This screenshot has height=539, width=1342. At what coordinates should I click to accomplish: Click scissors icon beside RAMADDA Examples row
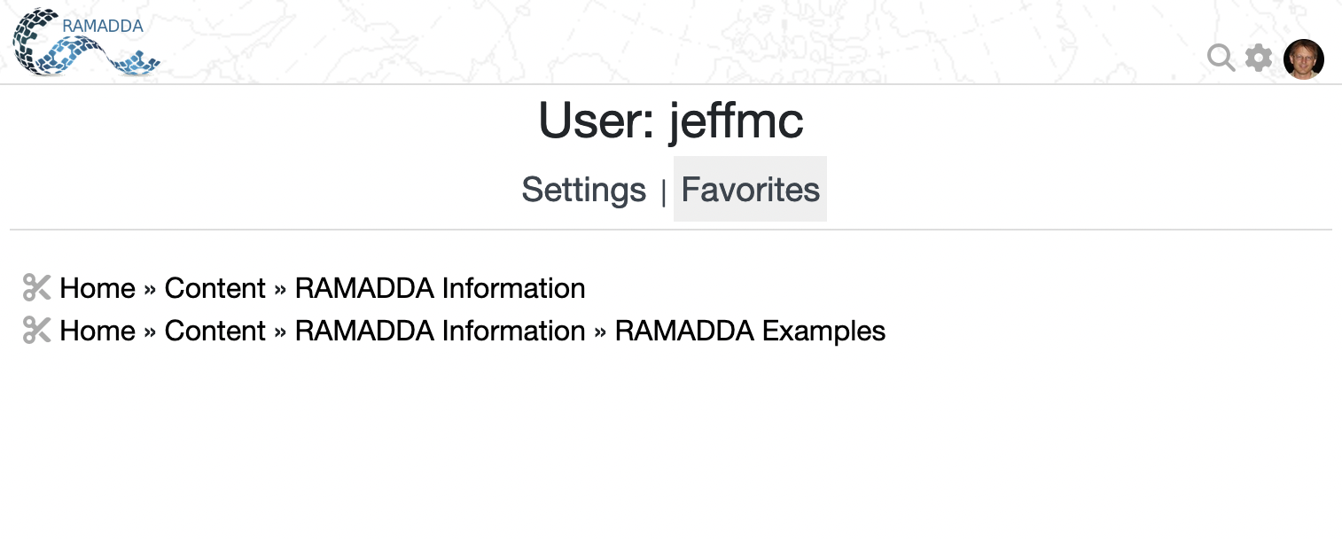tap(36, 331)
